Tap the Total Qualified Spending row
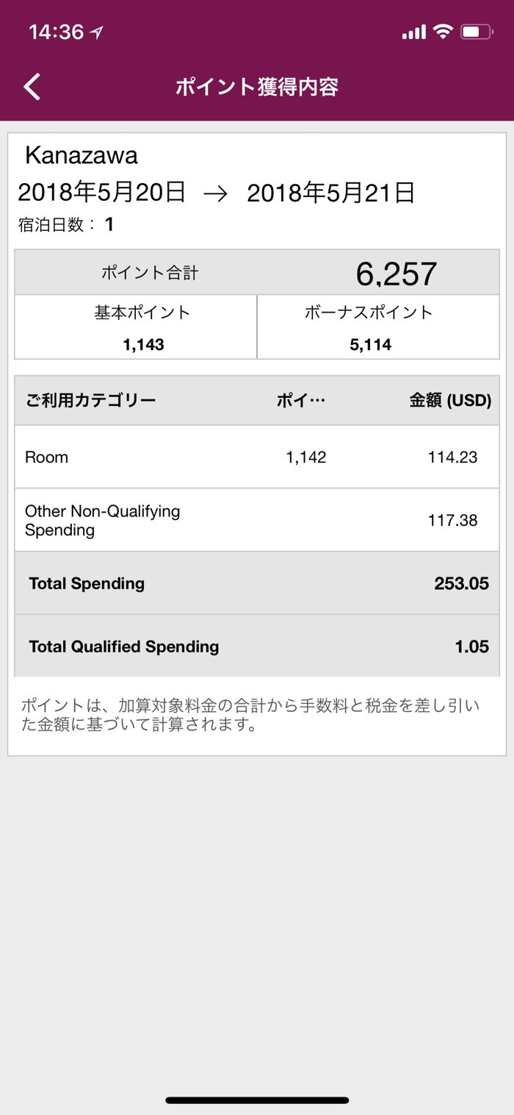Screen dimensions: 514x1115 256,646
